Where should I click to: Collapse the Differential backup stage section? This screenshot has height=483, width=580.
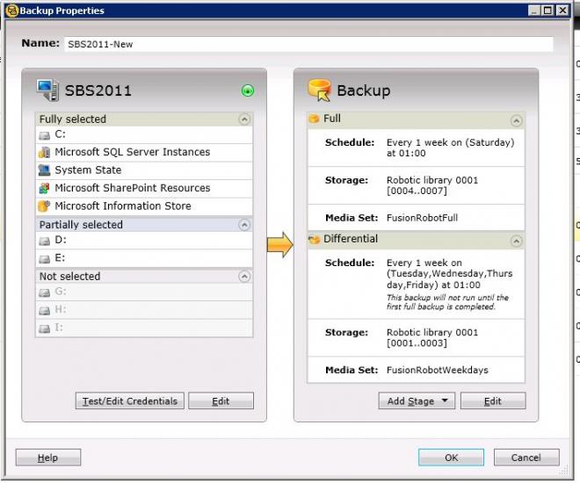tap(517, 241)
